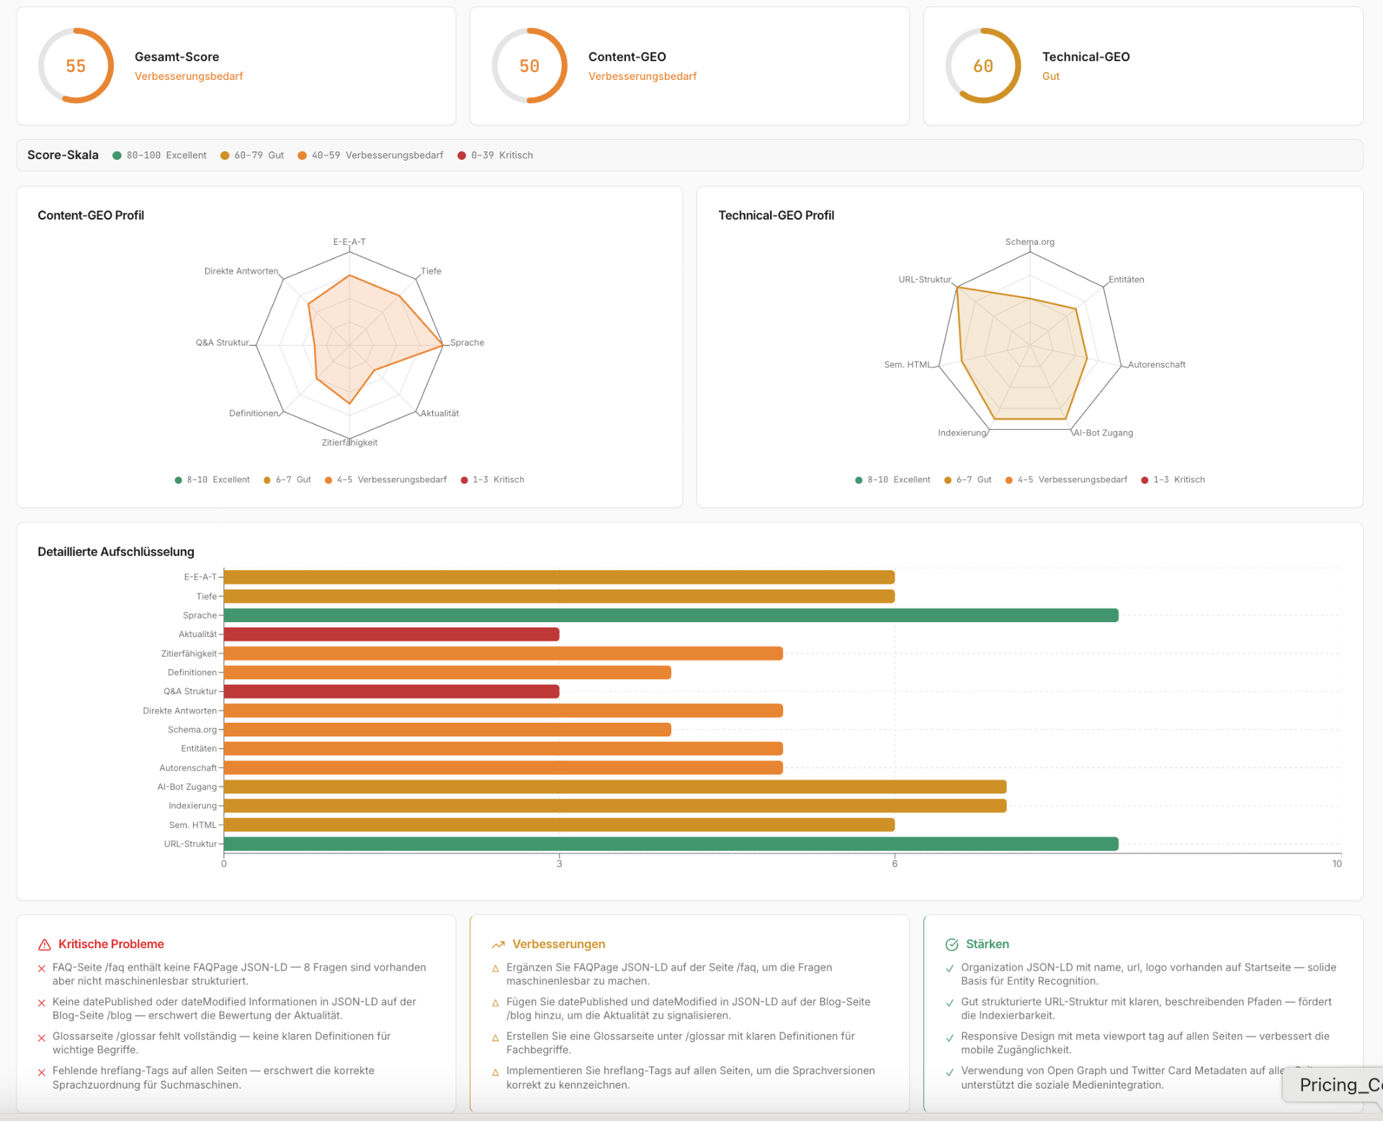This screenshot has width=1383, height=1121.
Task: Click the checkmark beside Gut strukturierte URL-Struktur
Action: pyautogui.click(x=950, y=1004)
